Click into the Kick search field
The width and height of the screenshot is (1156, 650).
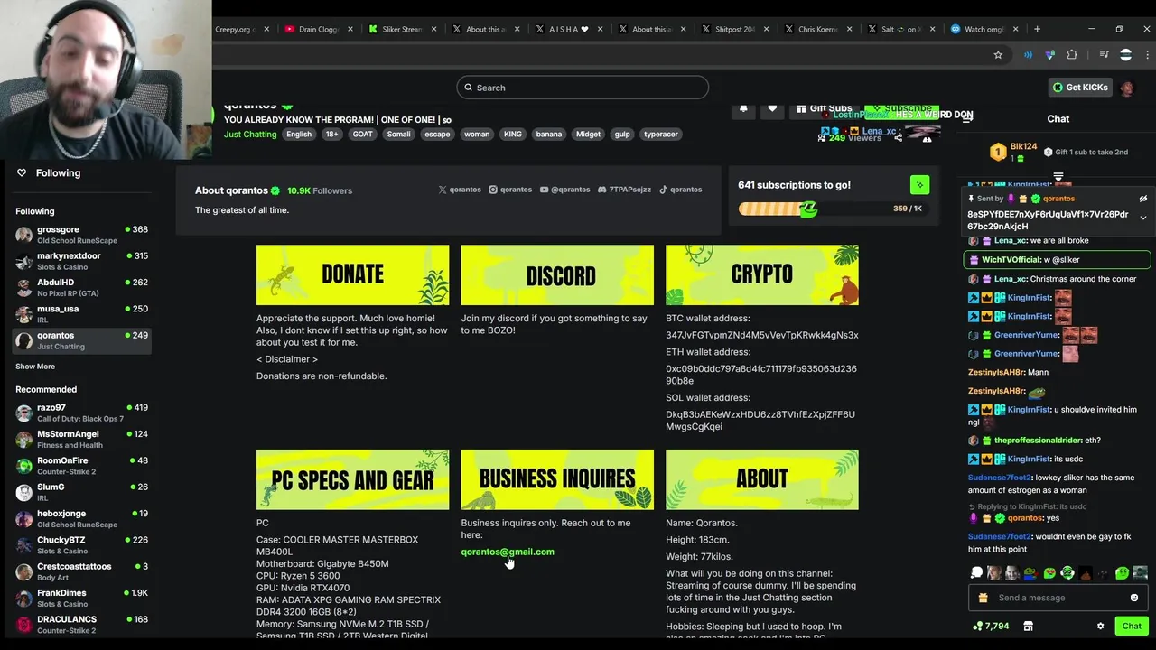click(583, 88)
